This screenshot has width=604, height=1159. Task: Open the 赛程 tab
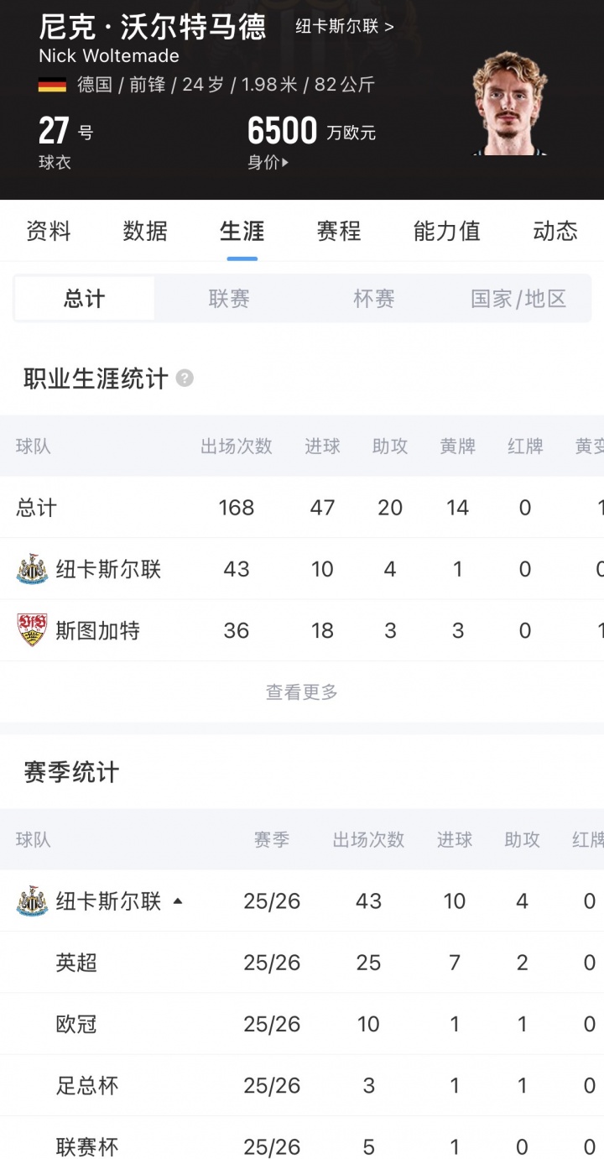(x=339, y=231)
